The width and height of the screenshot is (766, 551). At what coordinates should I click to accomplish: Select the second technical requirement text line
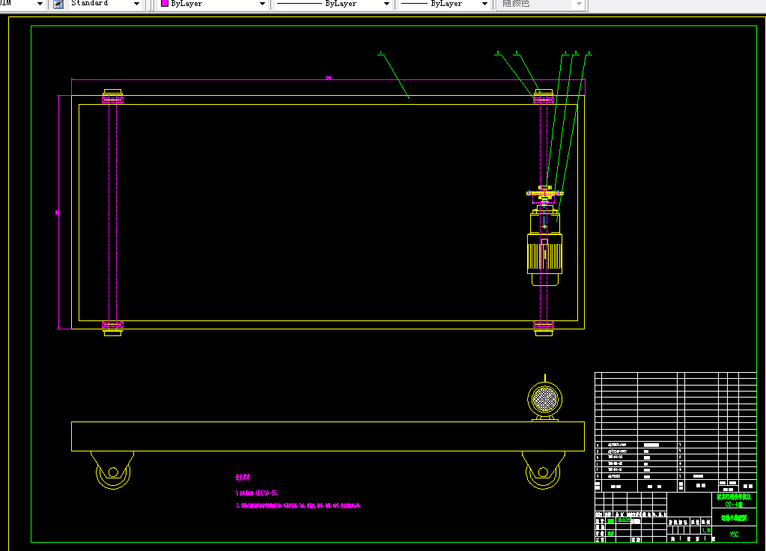(299, 506)
